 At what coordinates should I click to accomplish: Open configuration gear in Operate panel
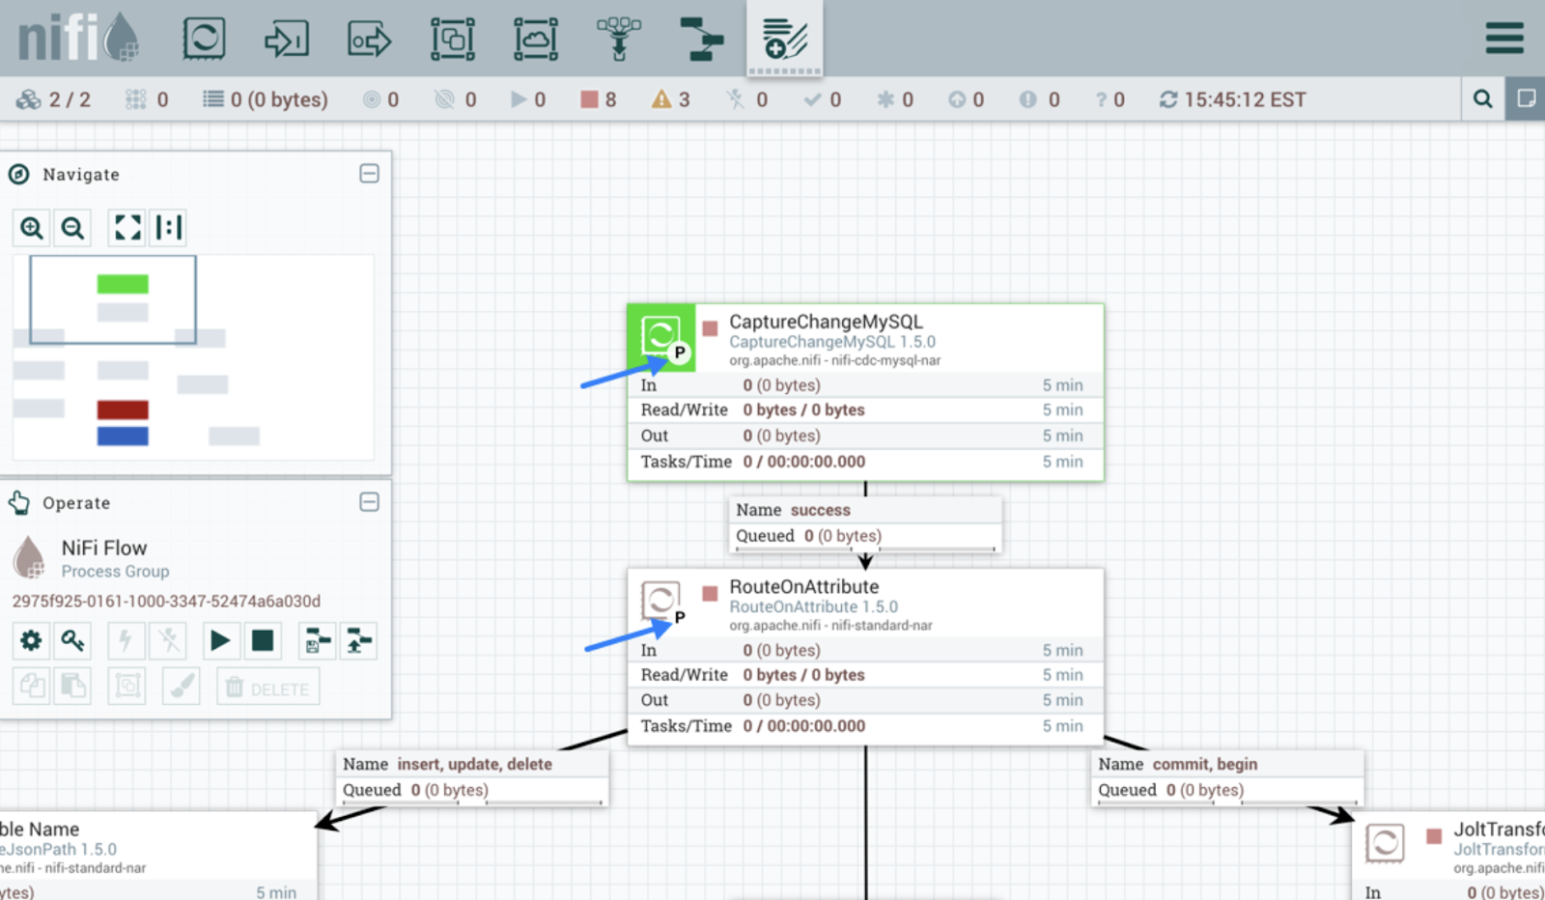point(31,640)
